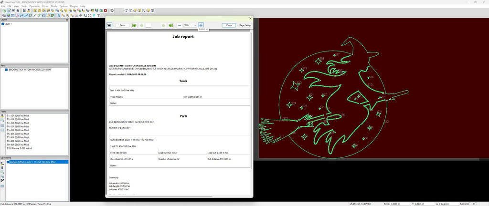Click the green 3D cube view icon
Image resolution: width=489 pixels, height=206 pixels.
[x=9, y=15]
